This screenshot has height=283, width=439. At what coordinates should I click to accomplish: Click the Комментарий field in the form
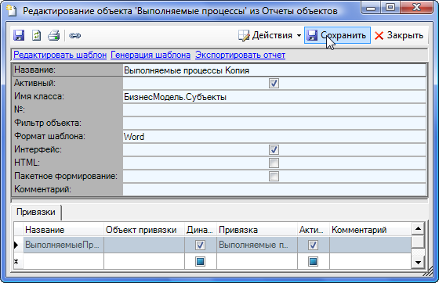click(x=274, y=189)
